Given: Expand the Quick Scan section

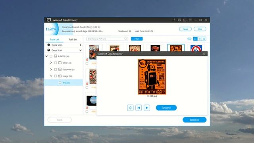Looking at the screenshot, I should (81, 45).
